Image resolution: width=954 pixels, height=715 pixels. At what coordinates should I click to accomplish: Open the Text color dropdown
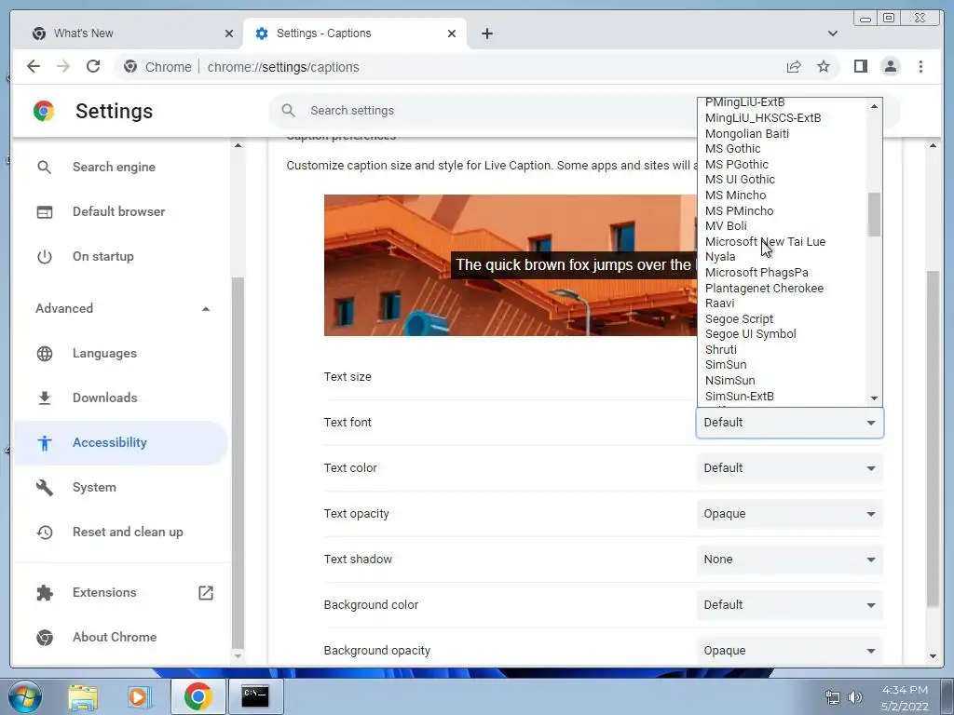pos(790,468)
